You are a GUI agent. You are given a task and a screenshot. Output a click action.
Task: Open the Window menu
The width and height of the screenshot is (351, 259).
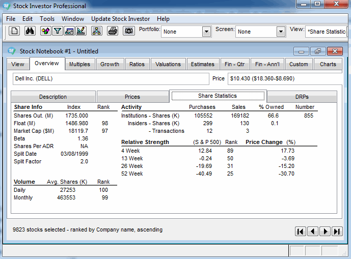[x=73, y=19]
